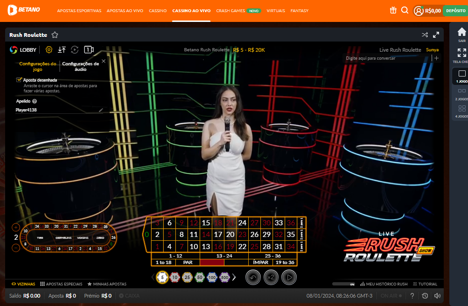The image size is (468, 306).
Task: Open the history clock icon in footer
Action: point(425,296)
